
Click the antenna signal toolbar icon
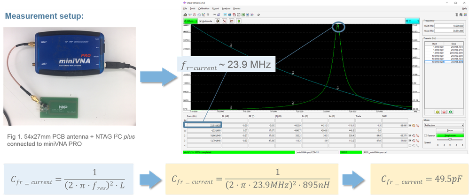(190, 15)
